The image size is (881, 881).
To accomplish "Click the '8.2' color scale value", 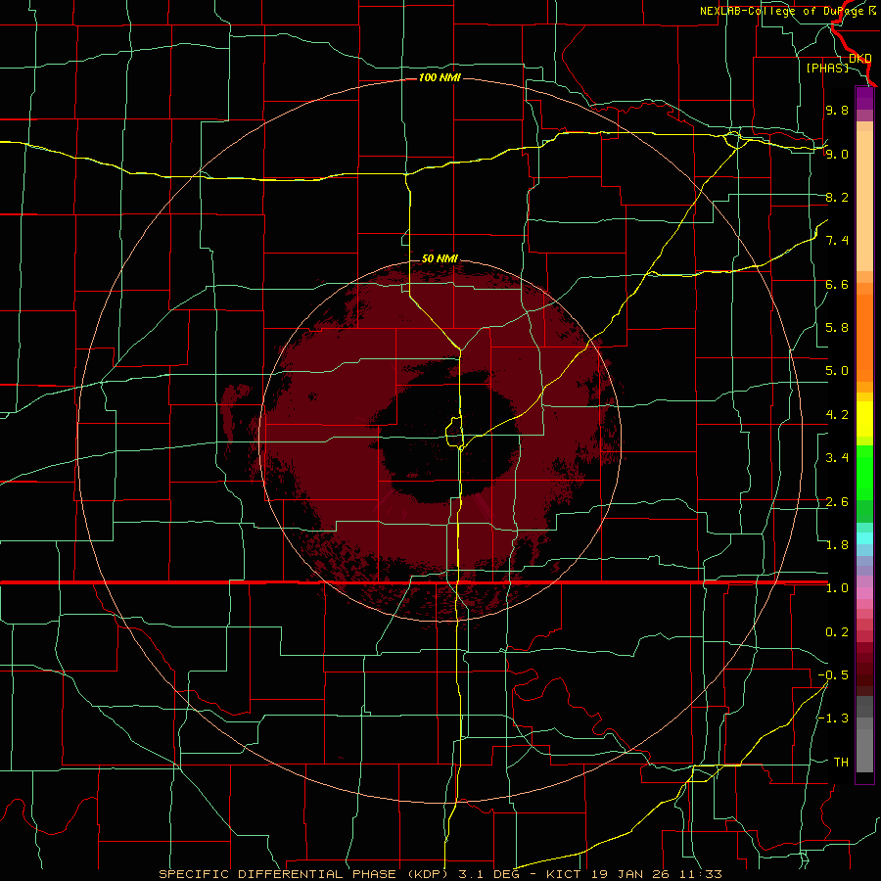I will [837, 197].
